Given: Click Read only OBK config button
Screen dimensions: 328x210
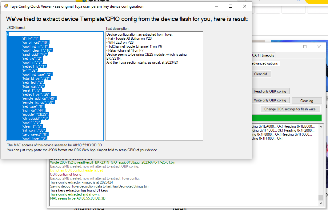Looking at the screenshot, I should (270, 91).
